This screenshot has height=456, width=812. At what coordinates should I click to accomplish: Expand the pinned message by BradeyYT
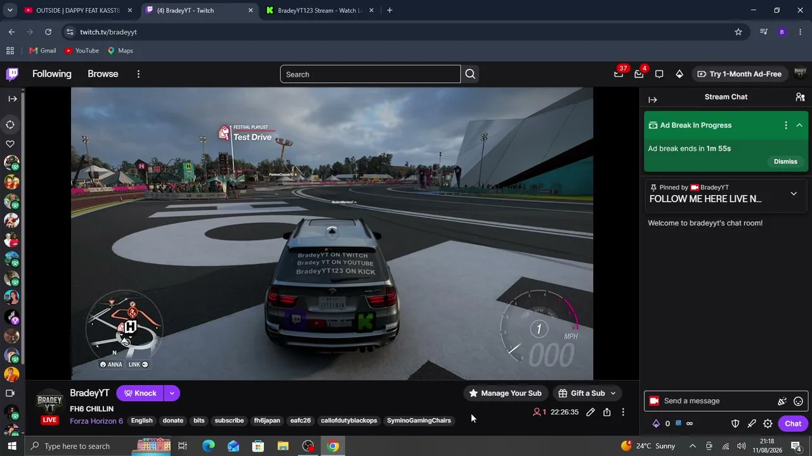click(x=794, y=193)
